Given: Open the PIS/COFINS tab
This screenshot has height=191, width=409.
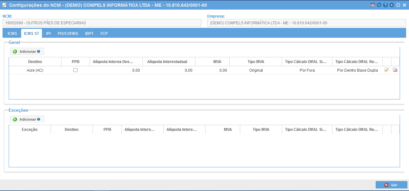Looking at the screenshot, I should [x=68, y=33].
